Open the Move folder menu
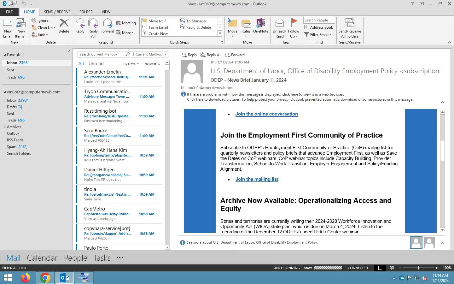 [x=232, y=28]
